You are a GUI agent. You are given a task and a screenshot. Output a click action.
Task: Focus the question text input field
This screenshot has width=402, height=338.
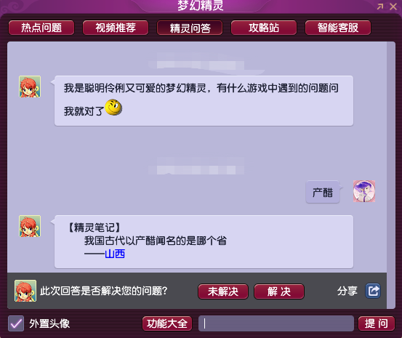pyautogui.click(x=276, y=323)
